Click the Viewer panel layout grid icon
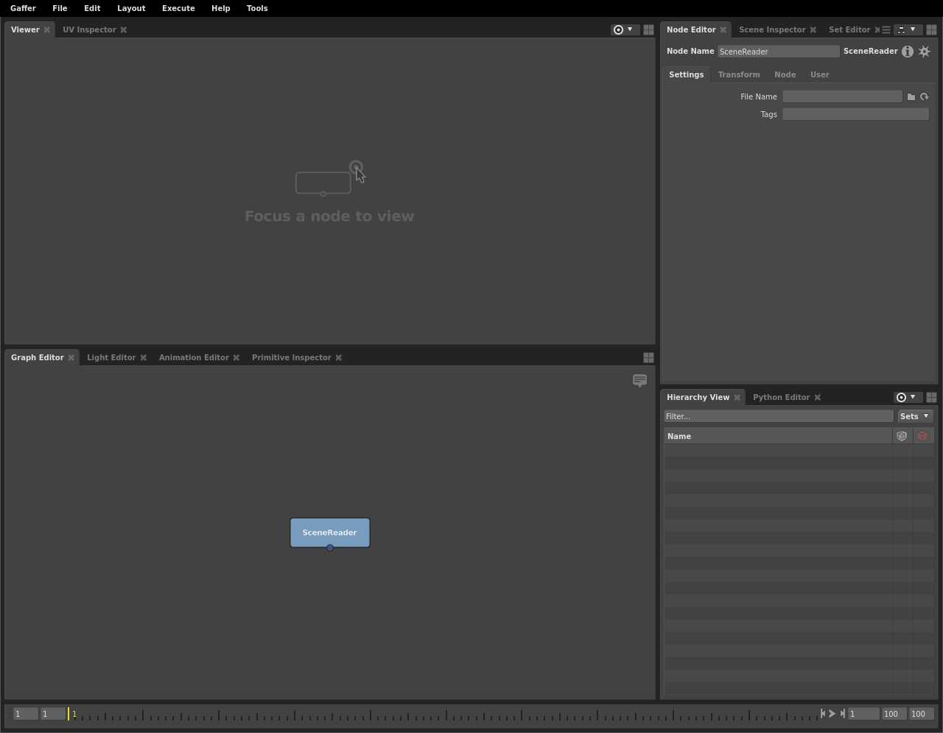This screenshot has width=943, height=733. pyautogui.click(x=648, y=29)
